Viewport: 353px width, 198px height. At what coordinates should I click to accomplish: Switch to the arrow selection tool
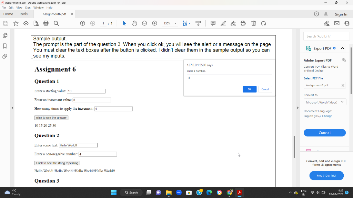(x=124, y=23)
